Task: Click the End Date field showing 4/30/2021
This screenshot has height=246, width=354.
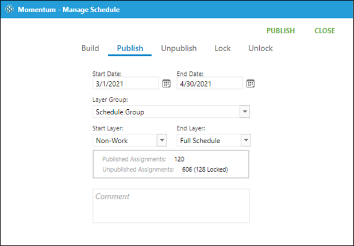Action: pyautogui.click(x=210, y=83)
